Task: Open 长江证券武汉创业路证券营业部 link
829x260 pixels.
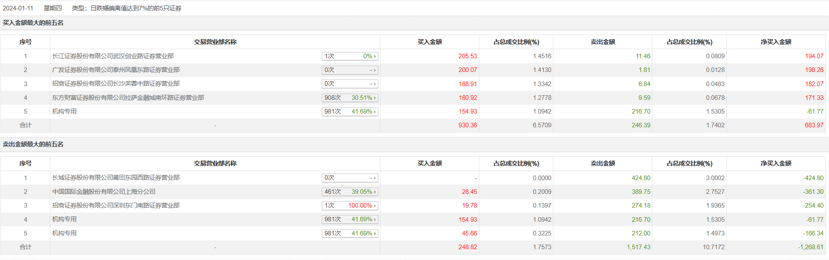Action: pos(113,56)
